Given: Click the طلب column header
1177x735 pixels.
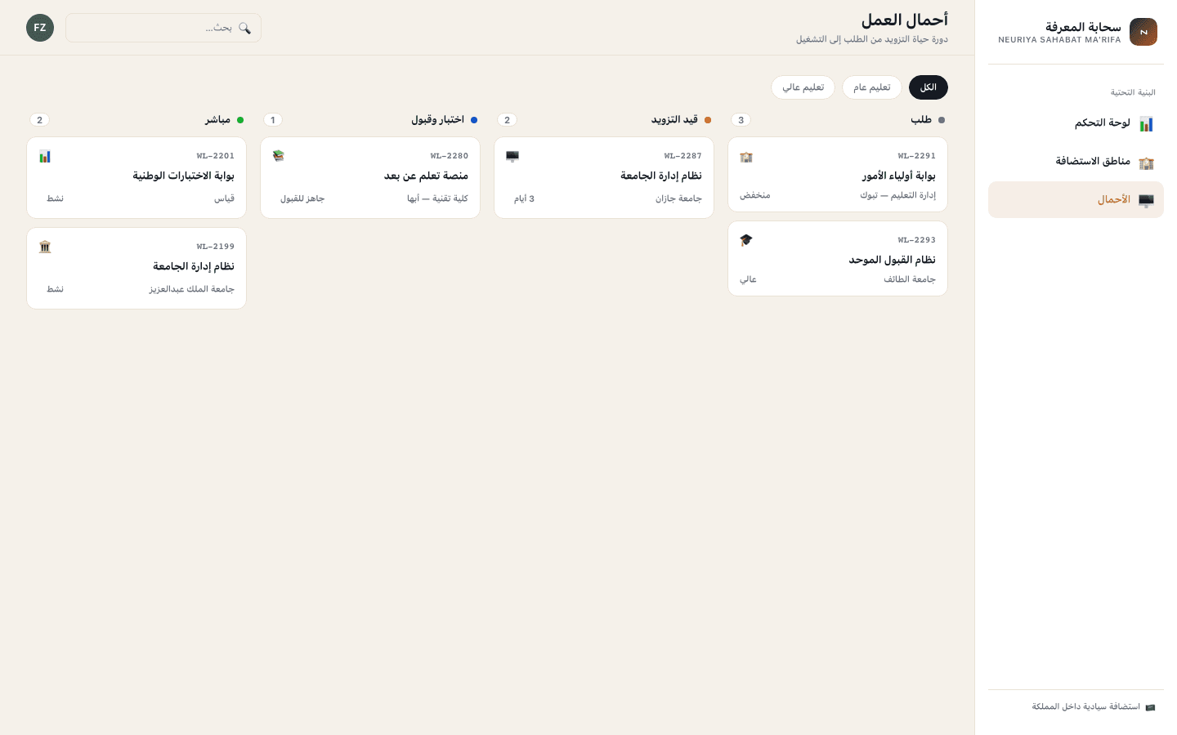Looking at the screenshot, I should point(921,120).
